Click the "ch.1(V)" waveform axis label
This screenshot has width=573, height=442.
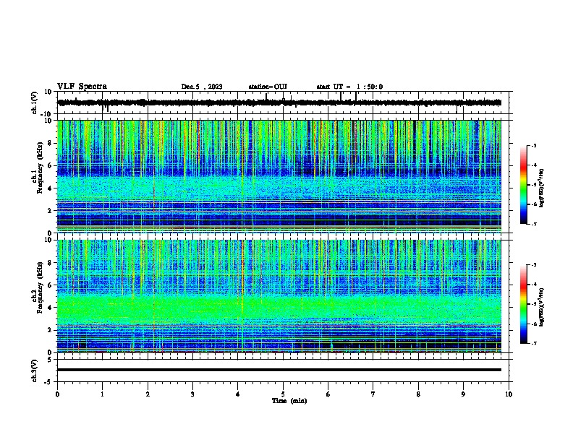pos(34,103)
